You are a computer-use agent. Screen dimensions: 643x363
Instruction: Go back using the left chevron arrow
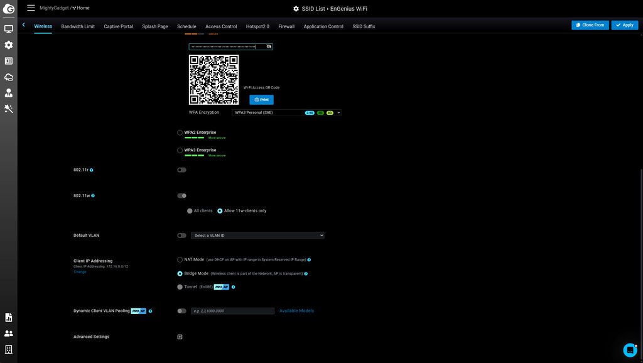coord(24,25)
